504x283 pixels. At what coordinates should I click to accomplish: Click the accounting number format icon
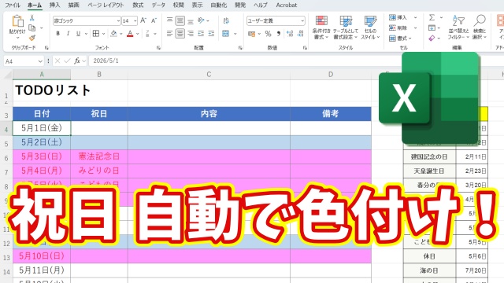pos(251,33)
